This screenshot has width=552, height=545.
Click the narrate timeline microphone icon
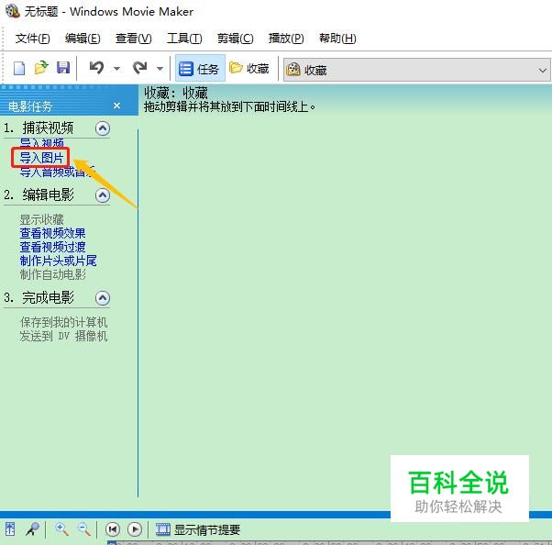point(32,529)
